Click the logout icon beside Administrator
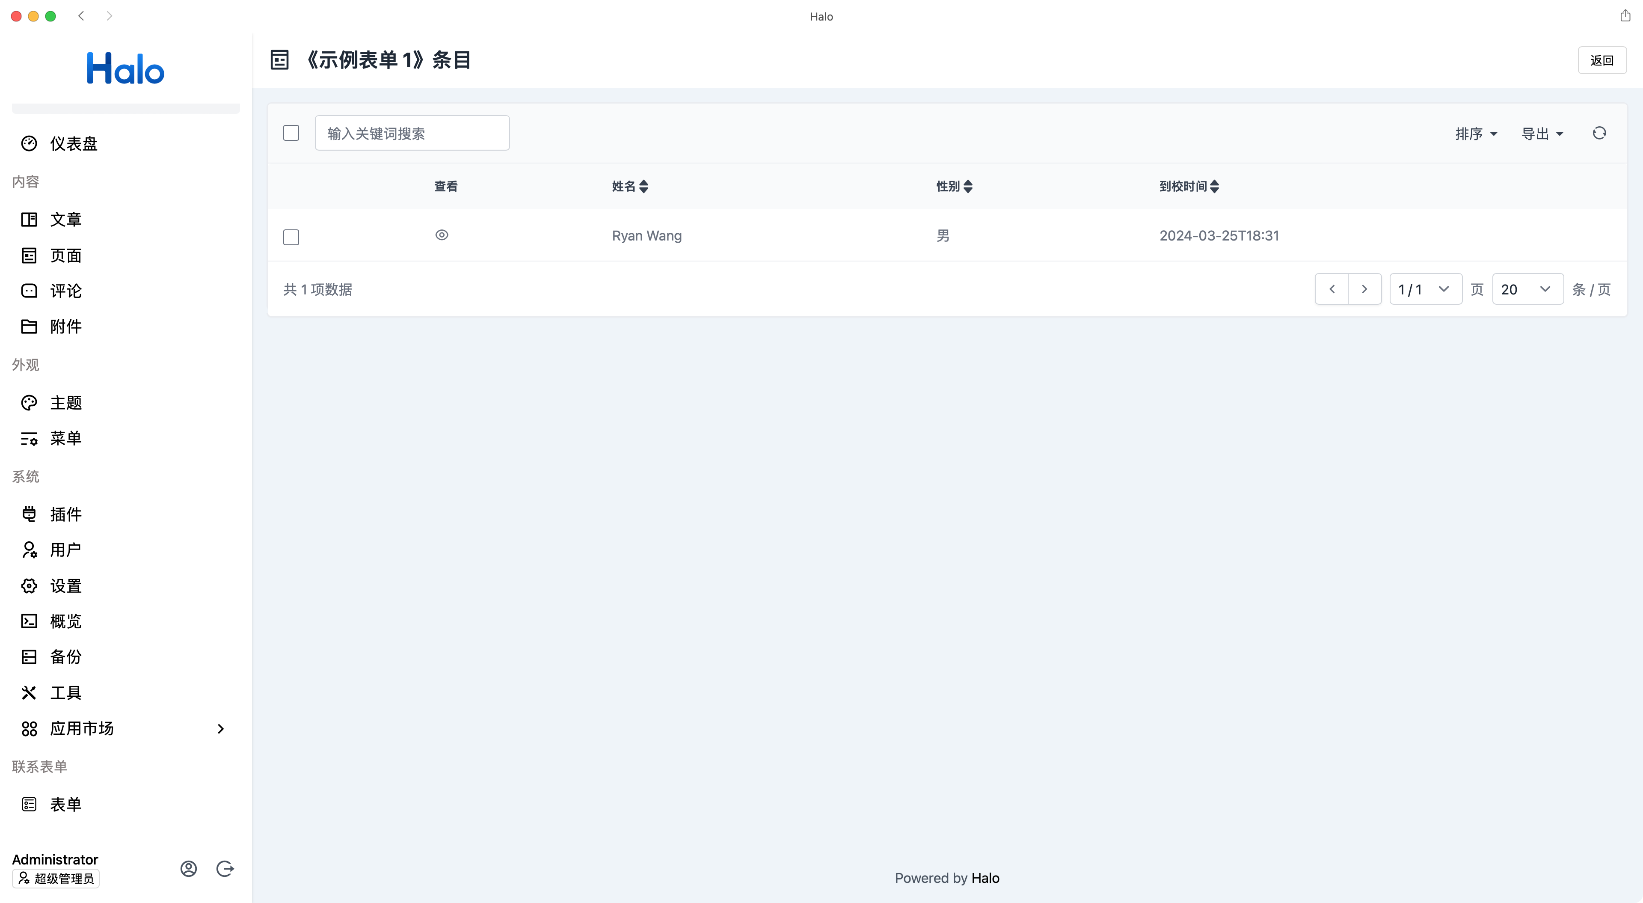Screen dimensions: 1643x903 [225, 868]
